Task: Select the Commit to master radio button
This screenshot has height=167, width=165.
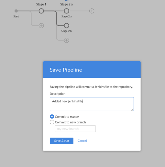Action: [52, 117]
